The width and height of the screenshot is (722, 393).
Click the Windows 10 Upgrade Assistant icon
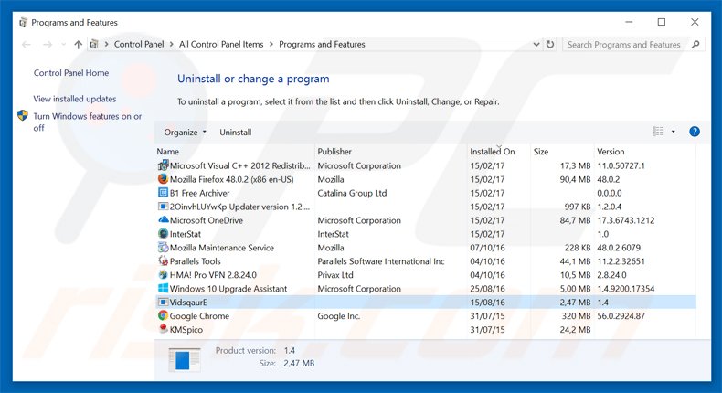point(163,289)
